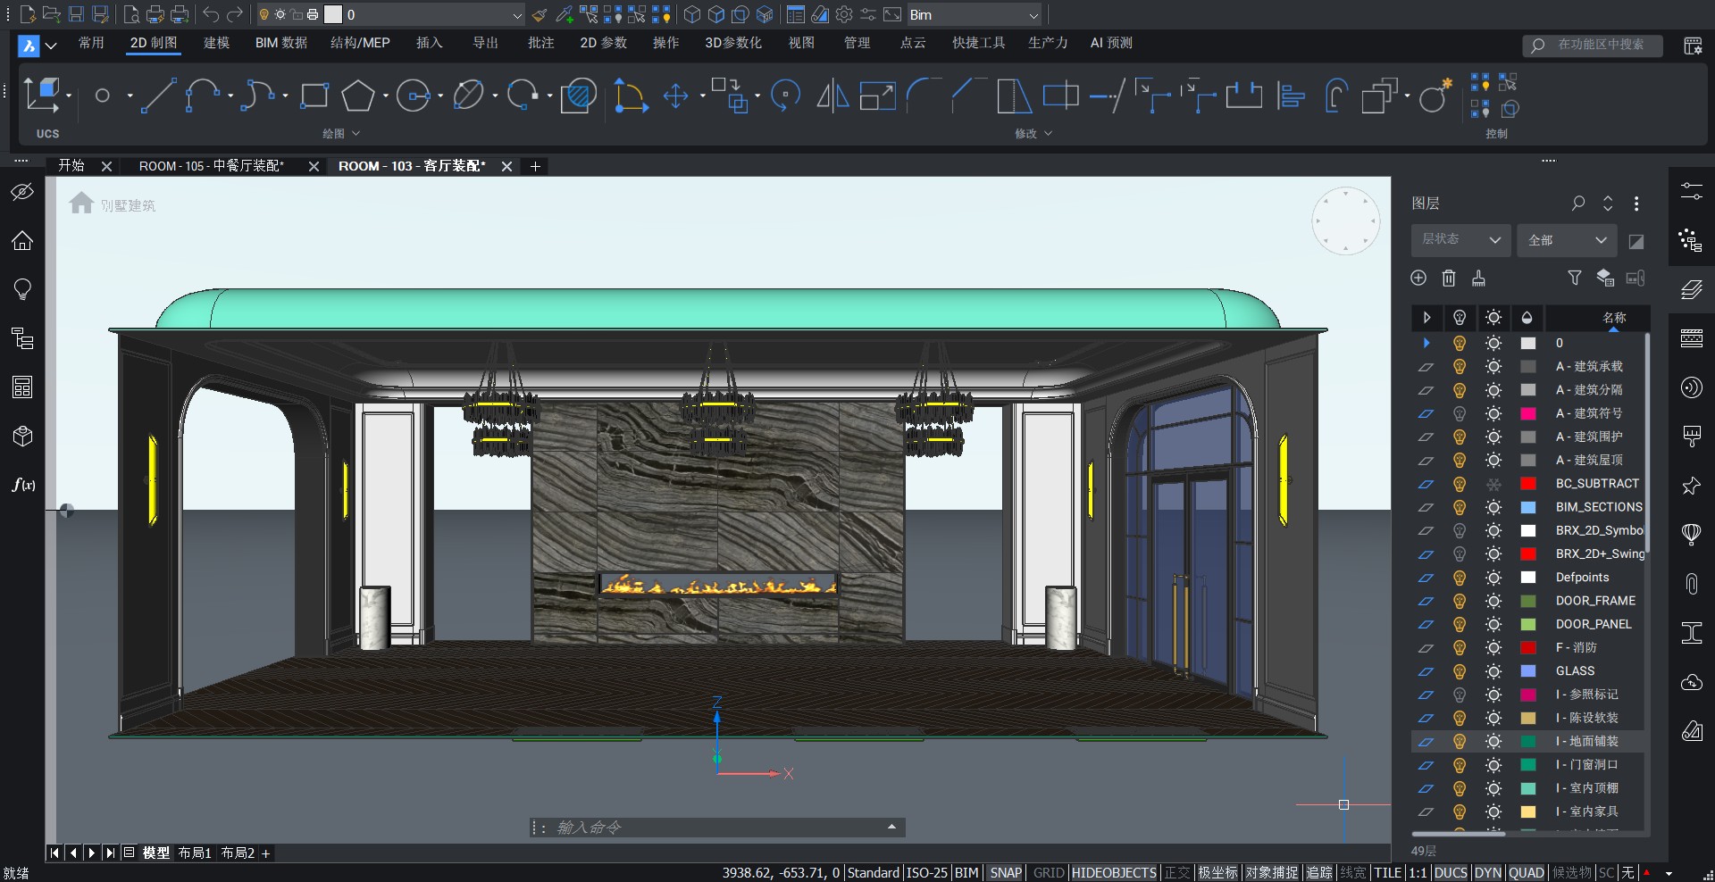1715x882 pixels.
Task: Open the 建模 ribbon tab
Action: click(217, 43)
